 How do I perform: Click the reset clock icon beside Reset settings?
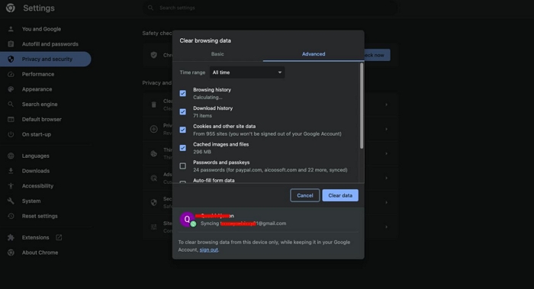[x=11, y=216]
